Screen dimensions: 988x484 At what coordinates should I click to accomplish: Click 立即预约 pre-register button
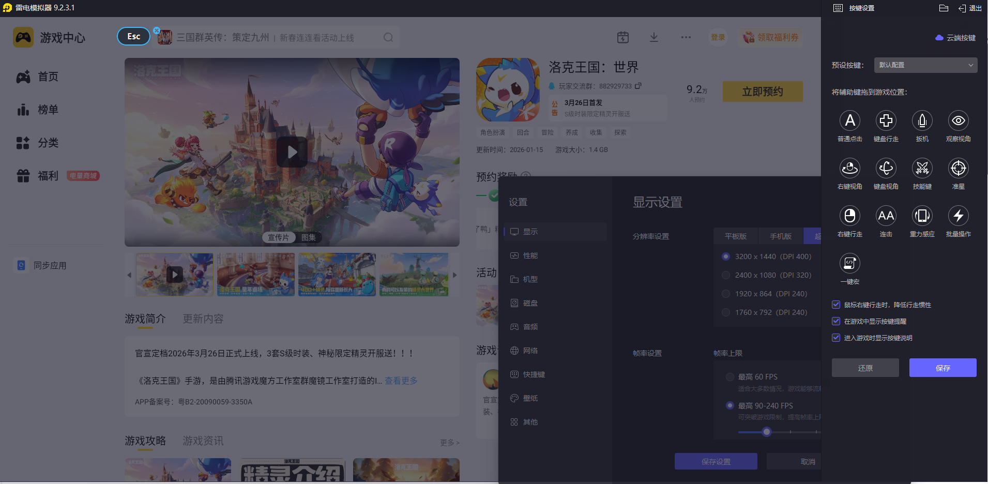click(763, 92)
